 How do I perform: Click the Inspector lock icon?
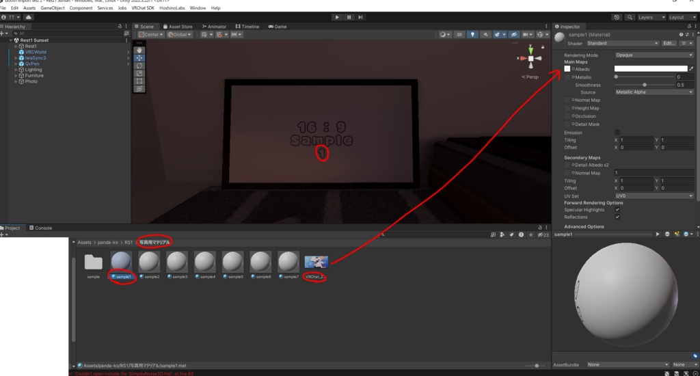(689, 27)
